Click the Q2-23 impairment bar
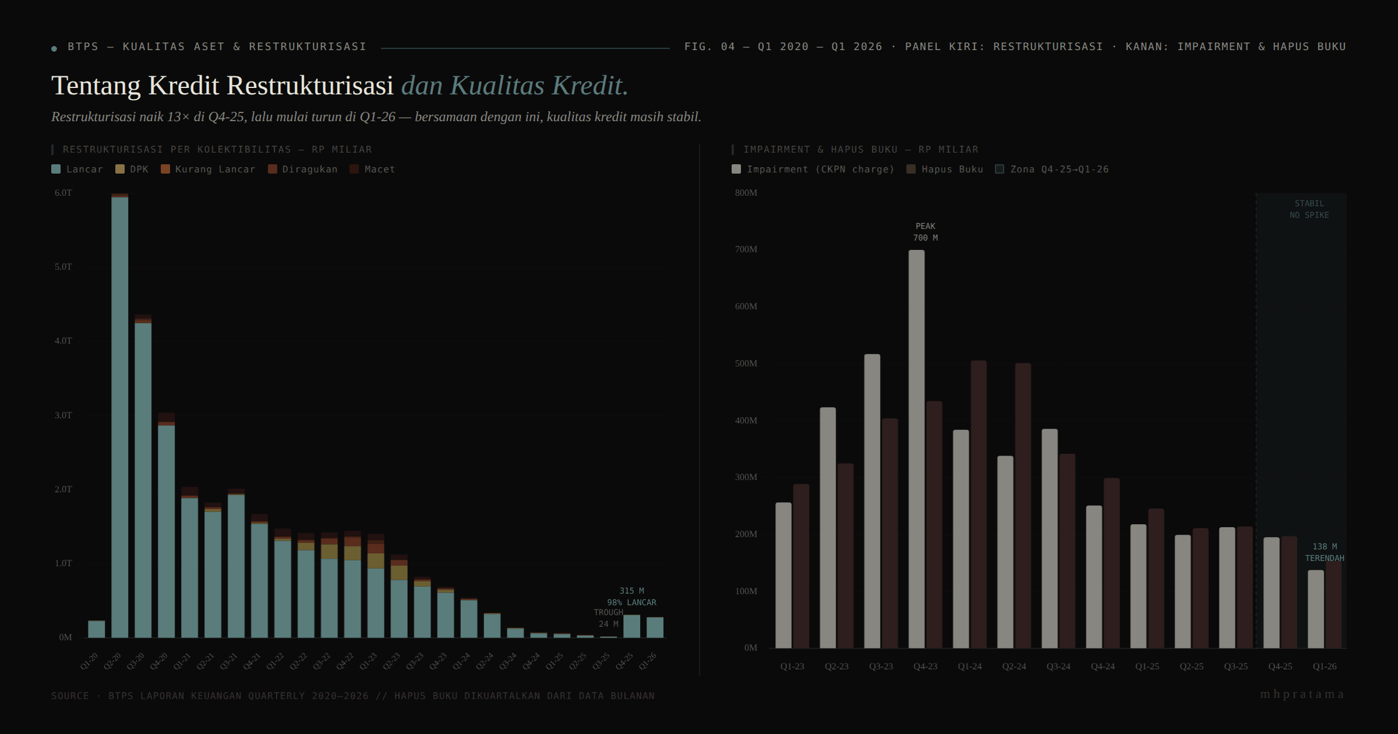 828,528
